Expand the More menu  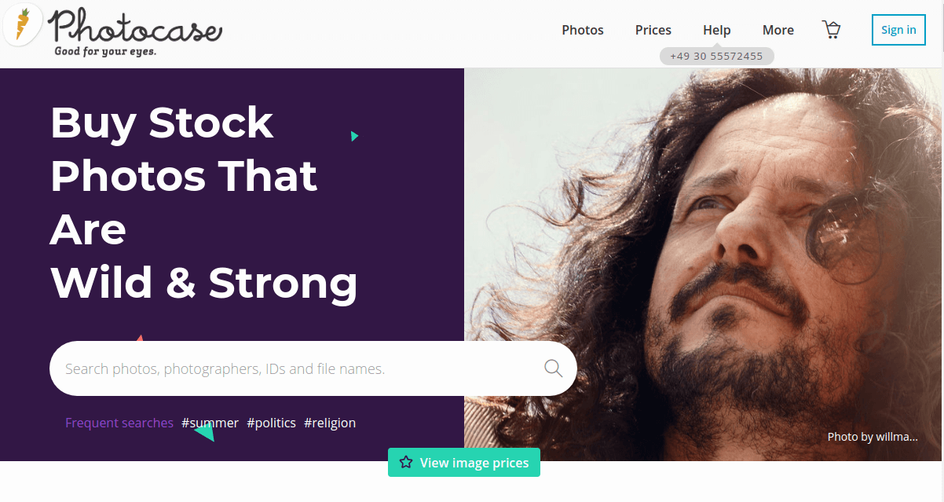778,30
